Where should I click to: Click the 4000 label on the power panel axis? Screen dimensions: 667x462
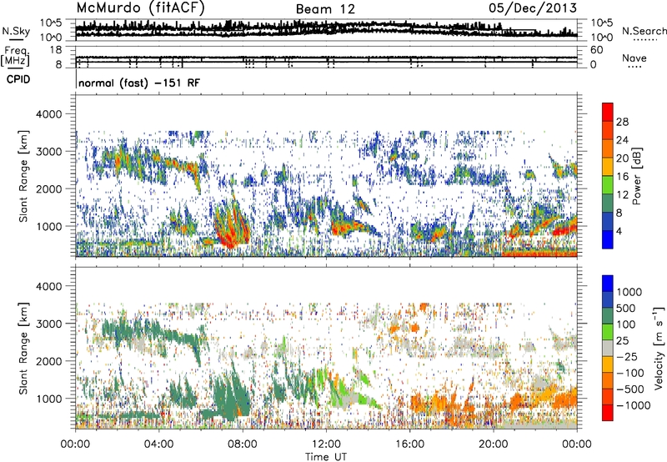coord(49,114)
